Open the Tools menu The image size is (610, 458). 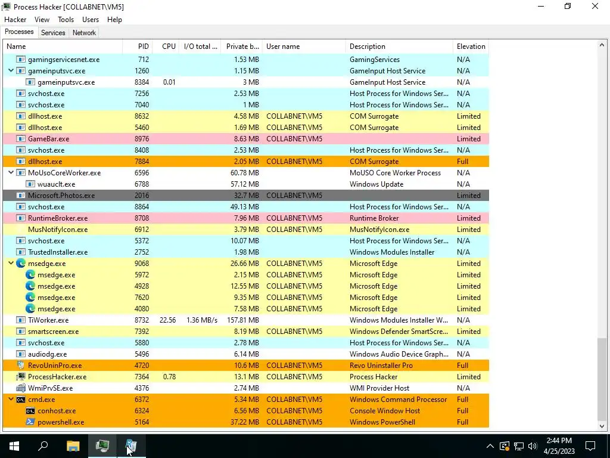coord(66,20)
